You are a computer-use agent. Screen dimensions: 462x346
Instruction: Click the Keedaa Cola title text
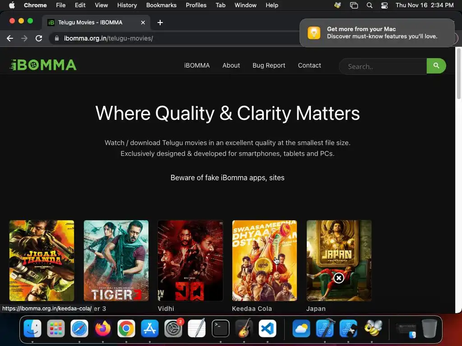tap(252, 309)
